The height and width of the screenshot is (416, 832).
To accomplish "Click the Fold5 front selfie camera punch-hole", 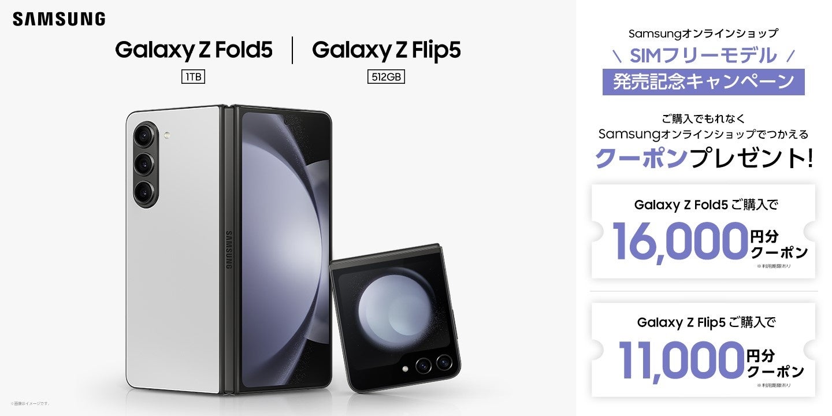I will [286, 122].
